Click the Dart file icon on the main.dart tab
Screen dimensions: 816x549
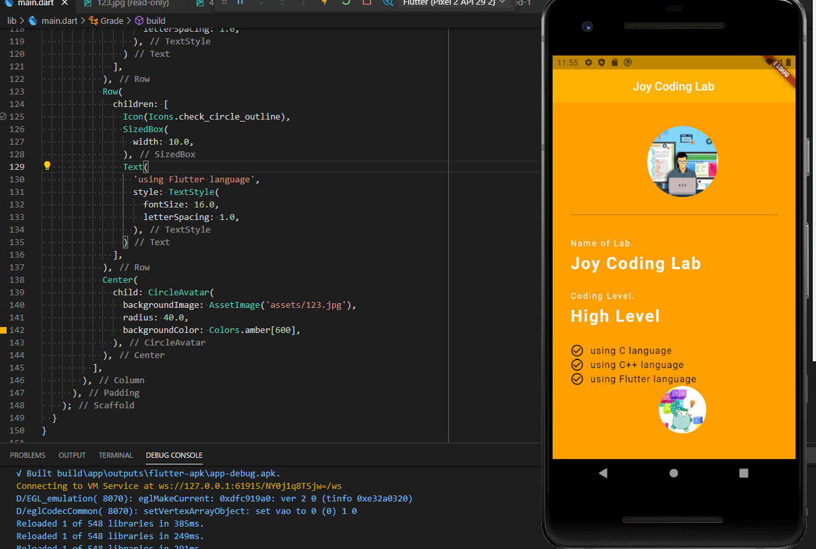pos(8,3)
